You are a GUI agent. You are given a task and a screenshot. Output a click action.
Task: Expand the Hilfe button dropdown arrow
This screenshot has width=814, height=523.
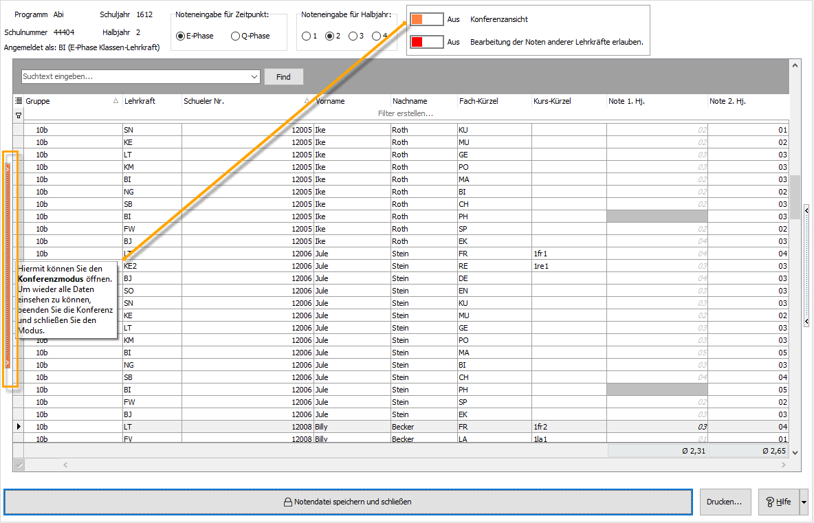click(x=804, y=502)
